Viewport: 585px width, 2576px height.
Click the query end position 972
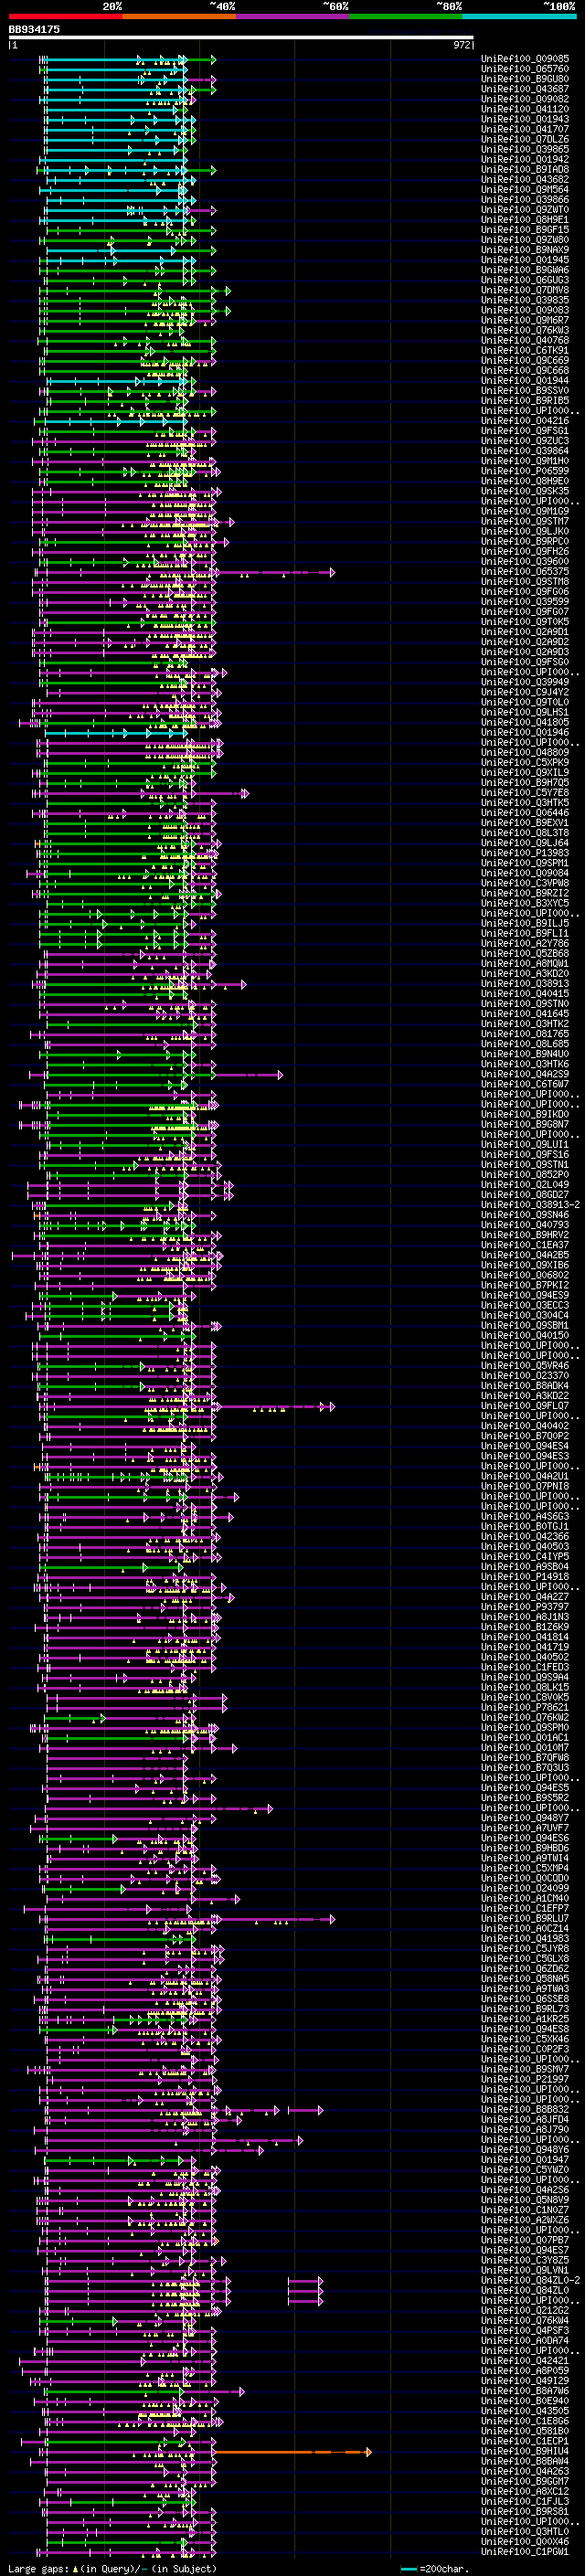click(461, 45)
